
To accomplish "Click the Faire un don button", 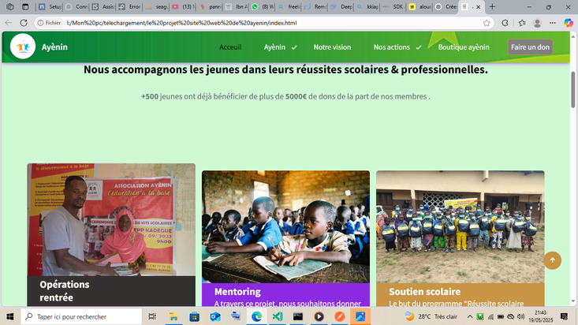I will click(x=530, y=47).
